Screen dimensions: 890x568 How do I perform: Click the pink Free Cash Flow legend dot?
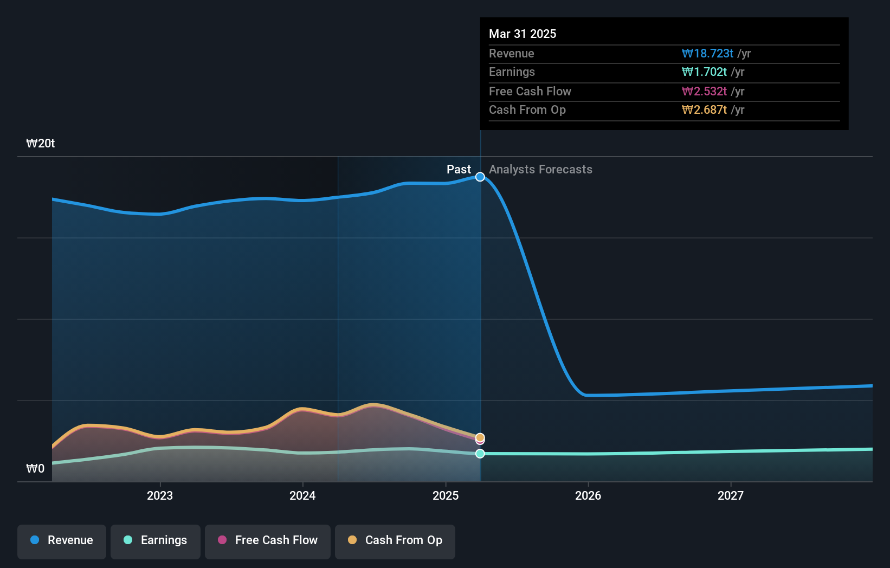(222, 540)
